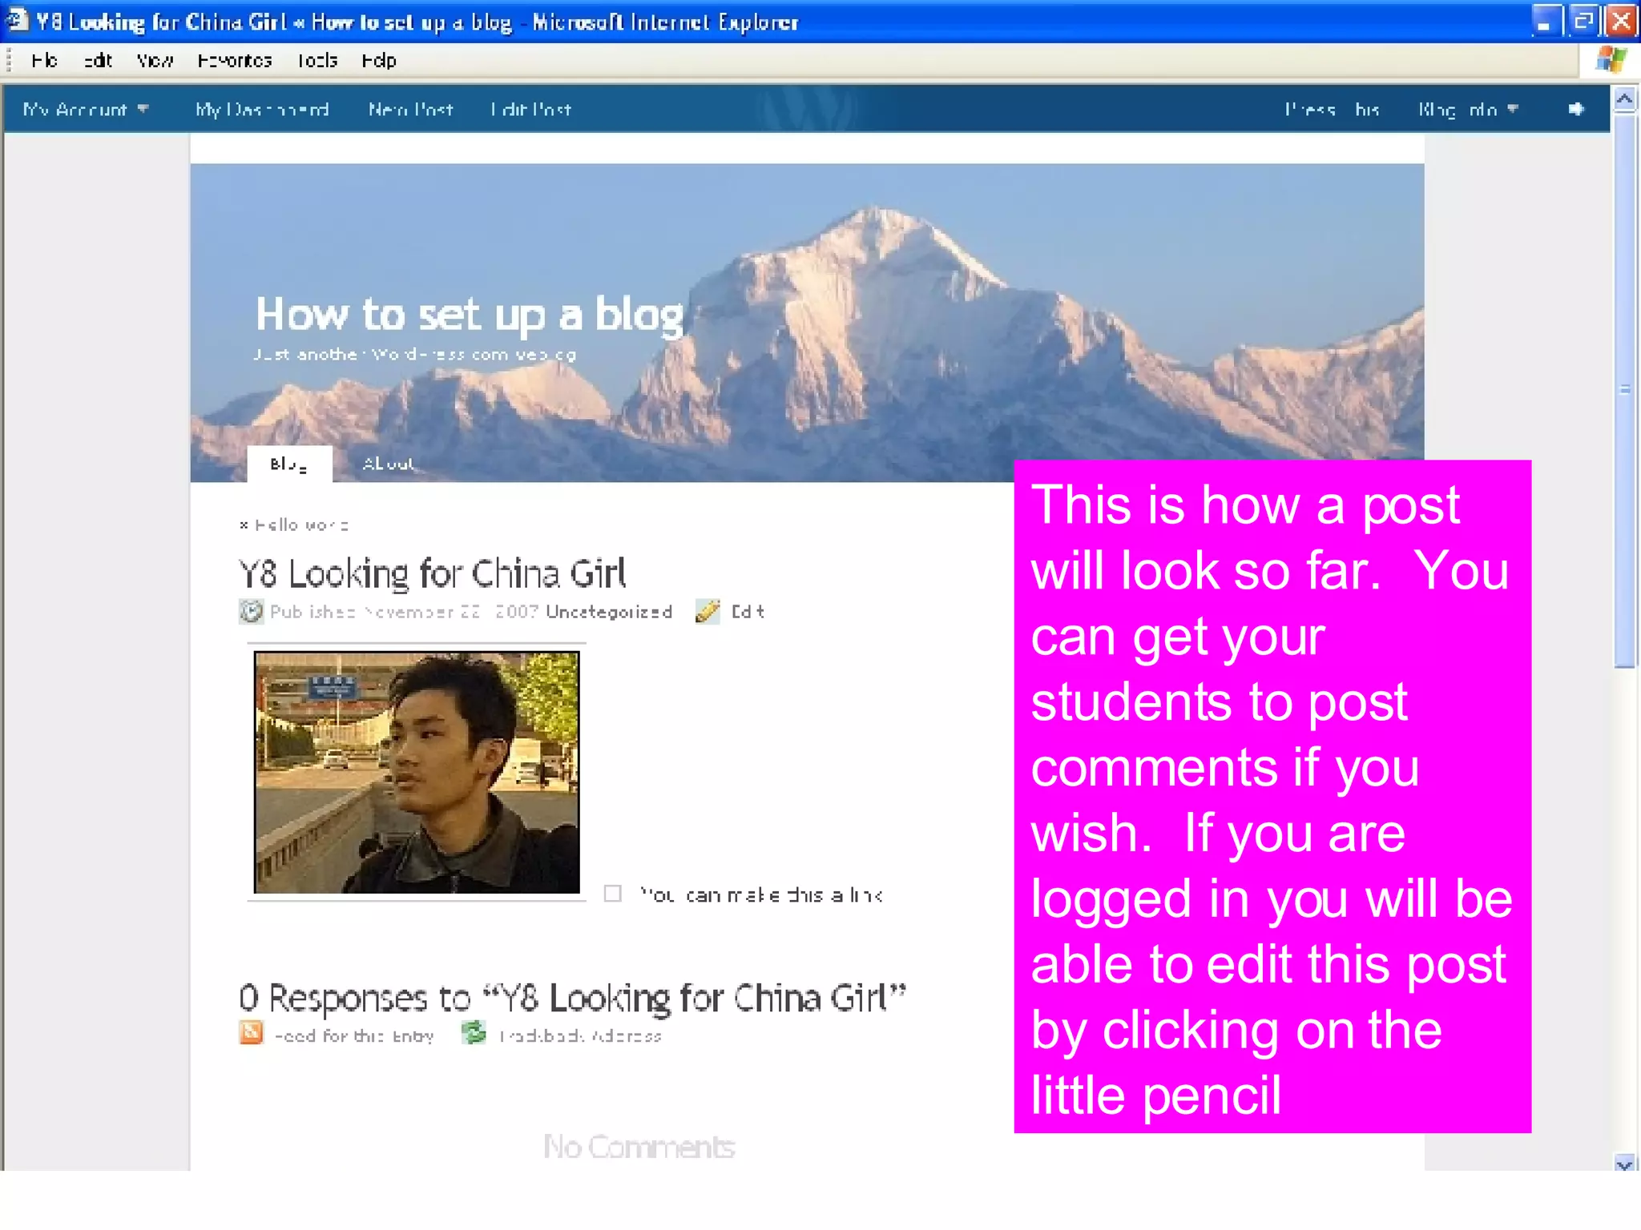Click the Press This link
Viewport: 1641px width, 1230px height.
[1333, 109]
